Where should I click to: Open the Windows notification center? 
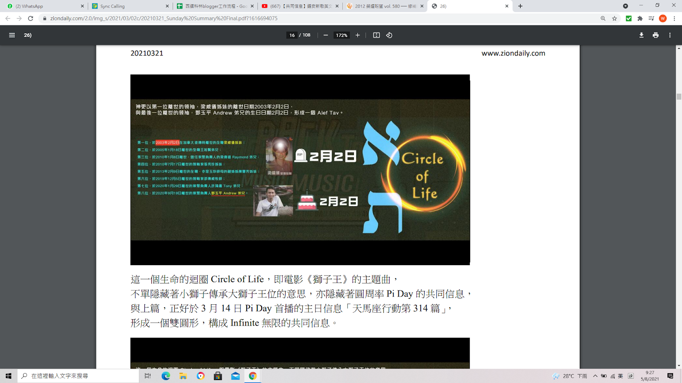pyautogui.click(x=670, y=376)
